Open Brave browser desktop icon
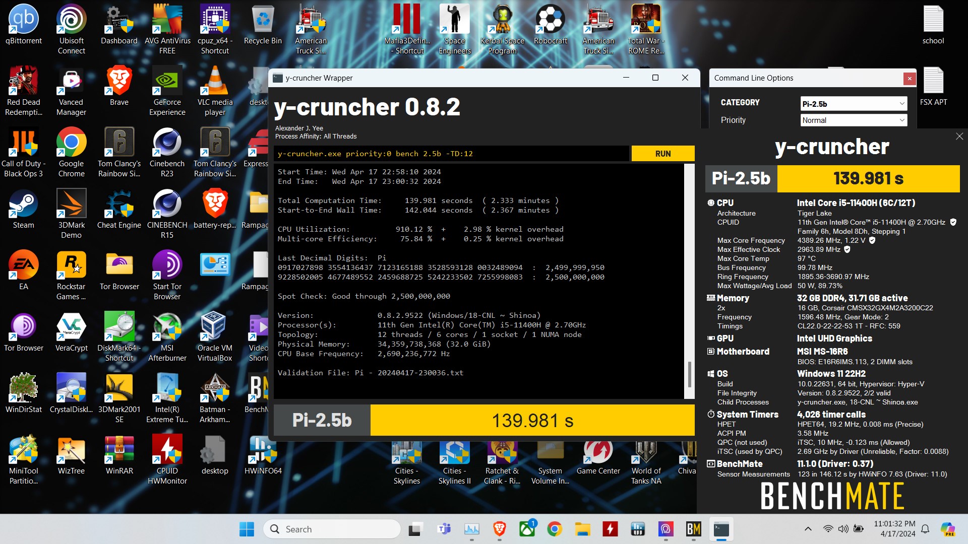 click(119, 87)
